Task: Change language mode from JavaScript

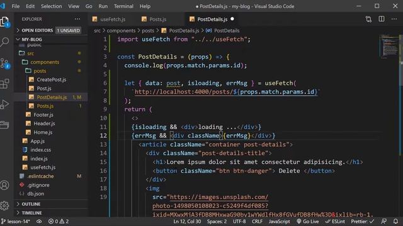Action: [279, 222]
